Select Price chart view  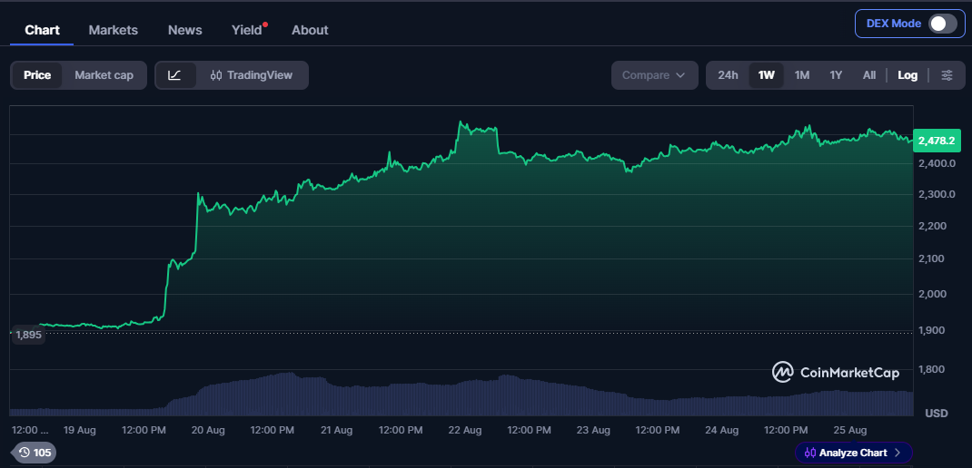37,75
